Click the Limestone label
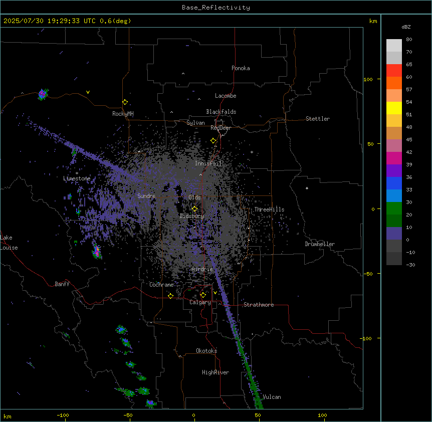432x422 pixels. point(77,178)
